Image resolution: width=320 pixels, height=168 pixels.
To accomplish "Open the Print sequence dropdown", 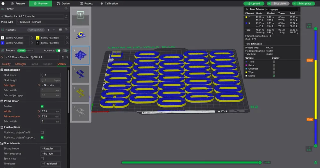I will point(51,154).
